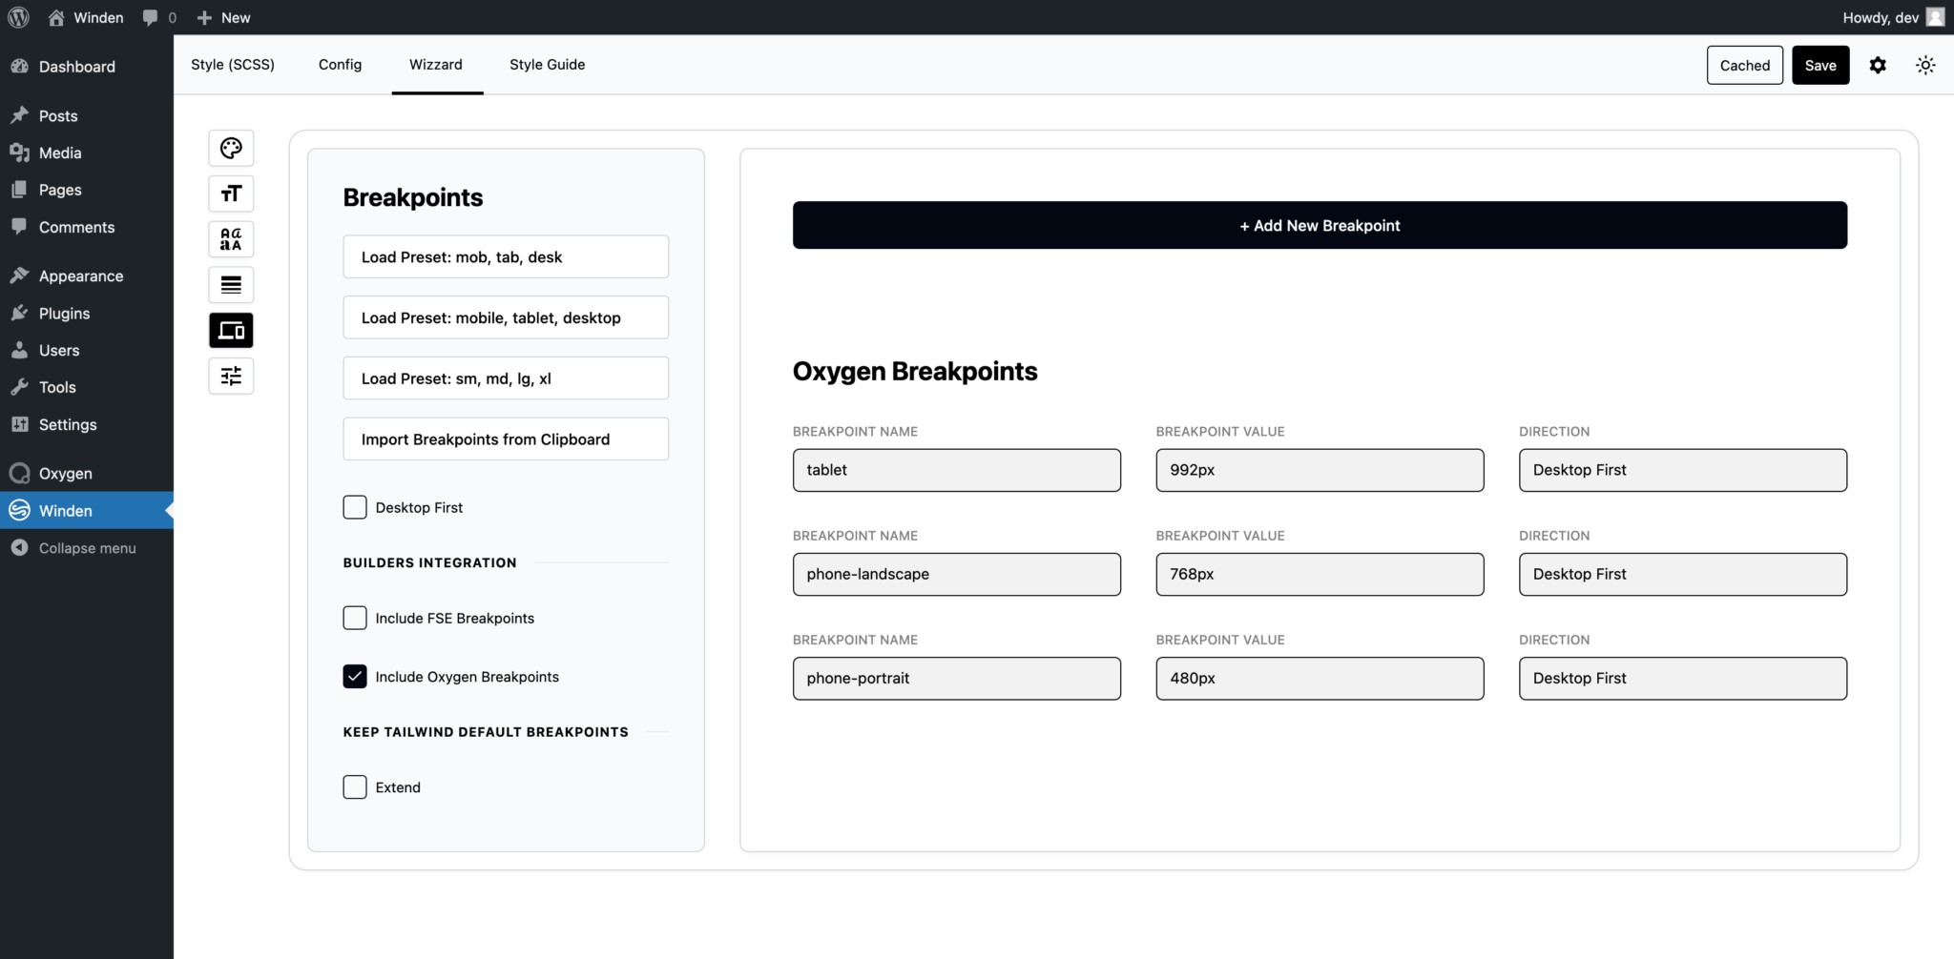Switch to the Style (SCSS) tab
The width and height of the screenshot is (1954, 959).
point(233,65)
